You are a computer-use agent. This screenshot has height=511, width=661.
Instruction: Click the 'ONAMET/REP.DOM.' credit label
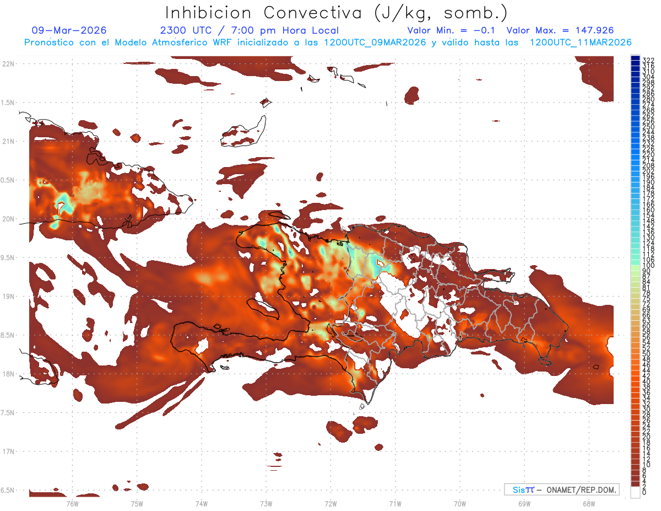tap(582, 490)
